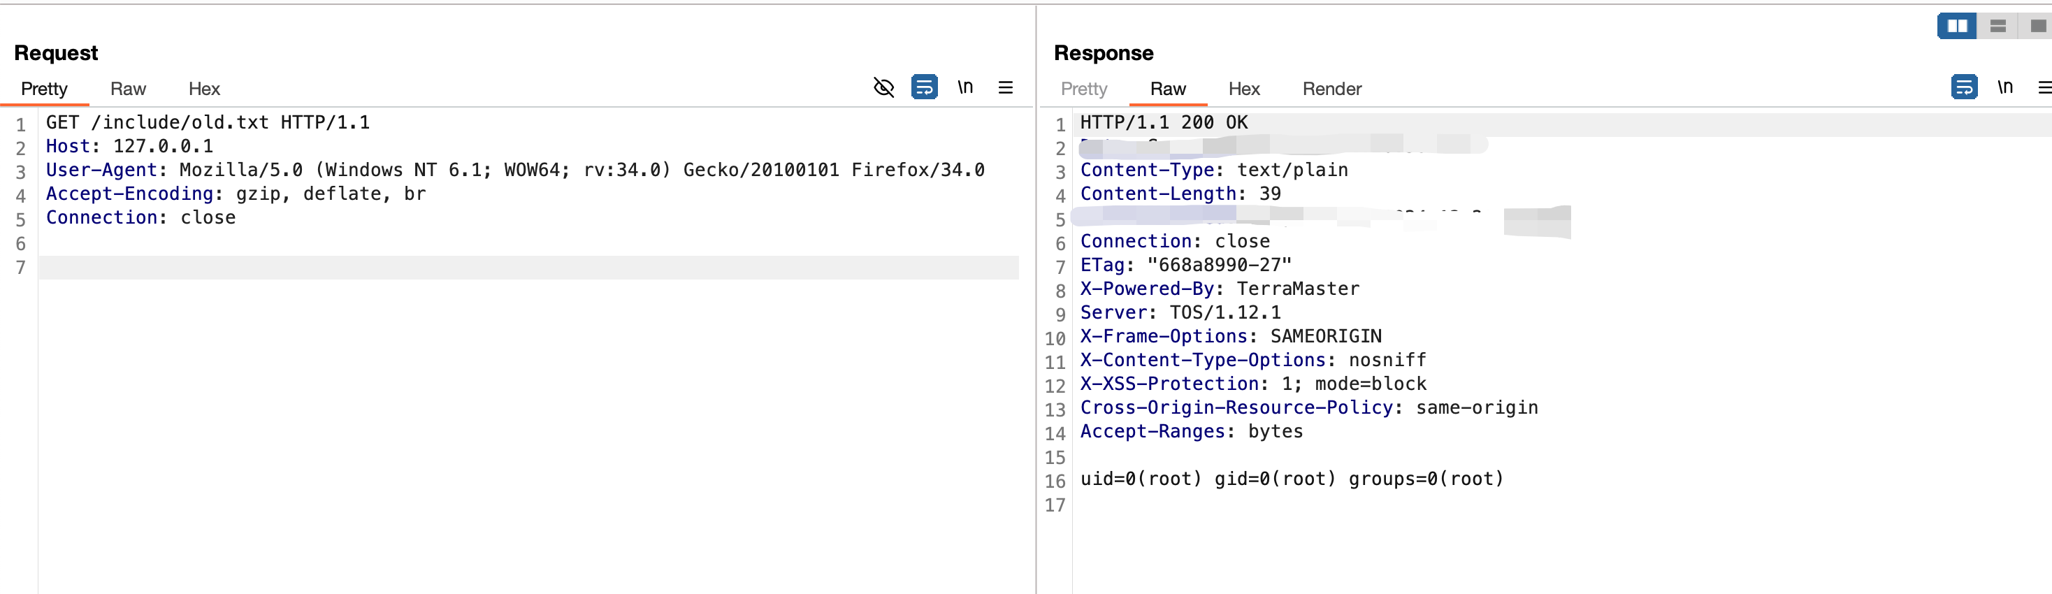Click the 'X-Content-Type-Options: nosniff' header
Viewport: 2052px width, 594px height.
(x=1253, y=361)
